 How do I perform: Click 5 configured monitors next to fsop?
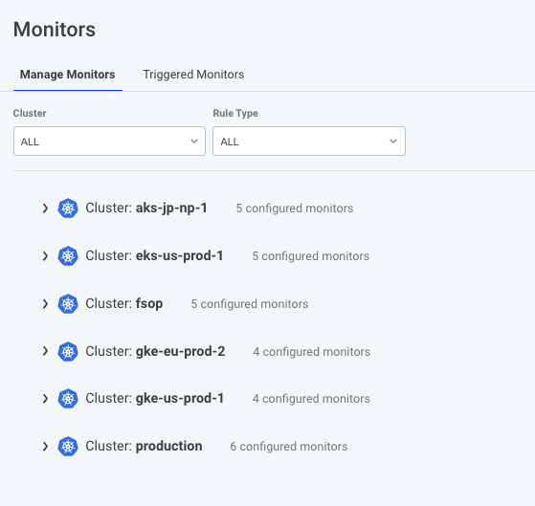pyautogui.click(x=250, y=304)
